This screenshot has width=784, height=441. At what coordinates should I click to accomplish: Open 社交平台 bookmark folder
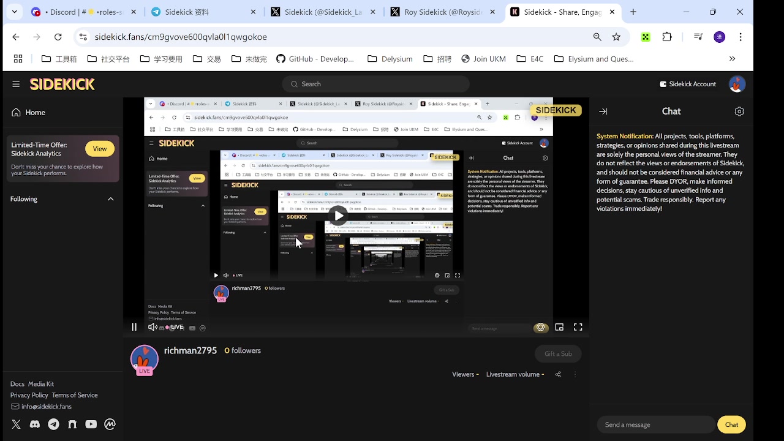pyautogui.click(x=108, y=59)
